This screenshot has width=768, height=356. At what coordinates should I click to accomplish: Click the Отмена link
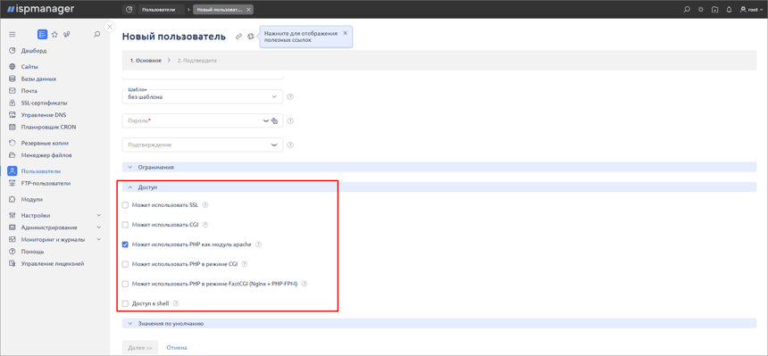177,348
